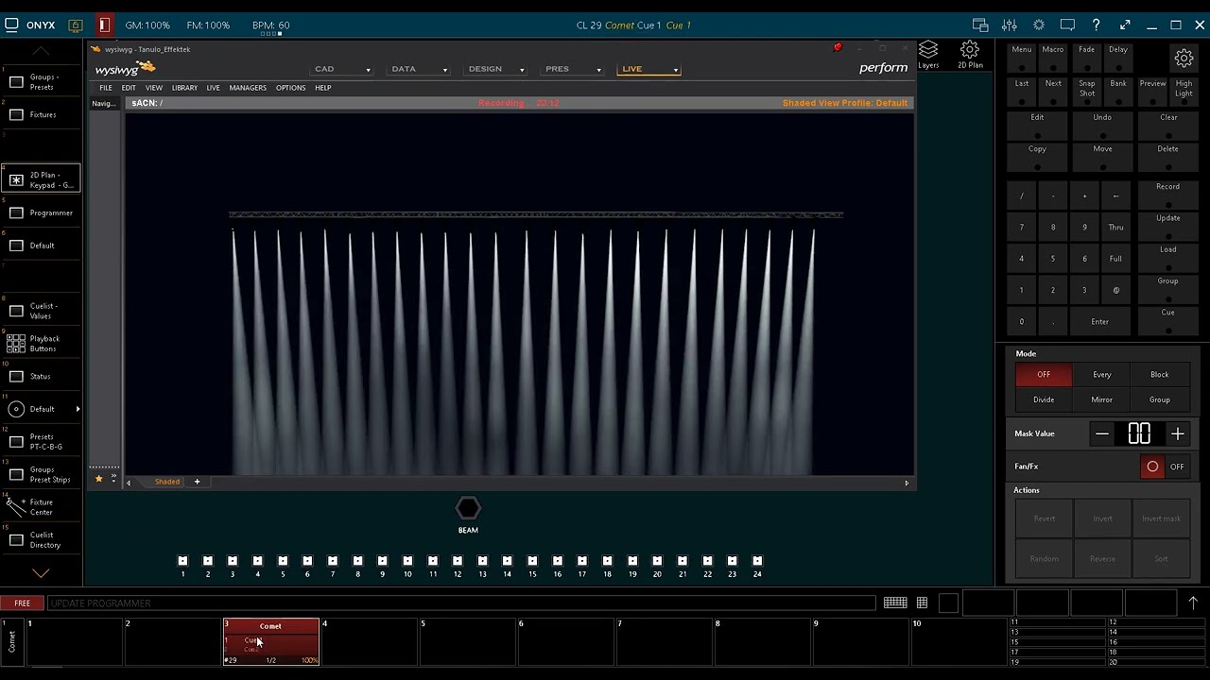Click the yellow numbered box icon after ONYX

(x=76, y=25)
